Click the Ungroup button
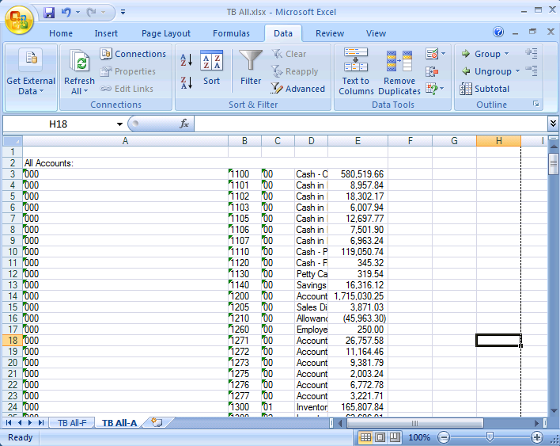Viewport: 560px width, 446px height. click(x=486, y=71)
